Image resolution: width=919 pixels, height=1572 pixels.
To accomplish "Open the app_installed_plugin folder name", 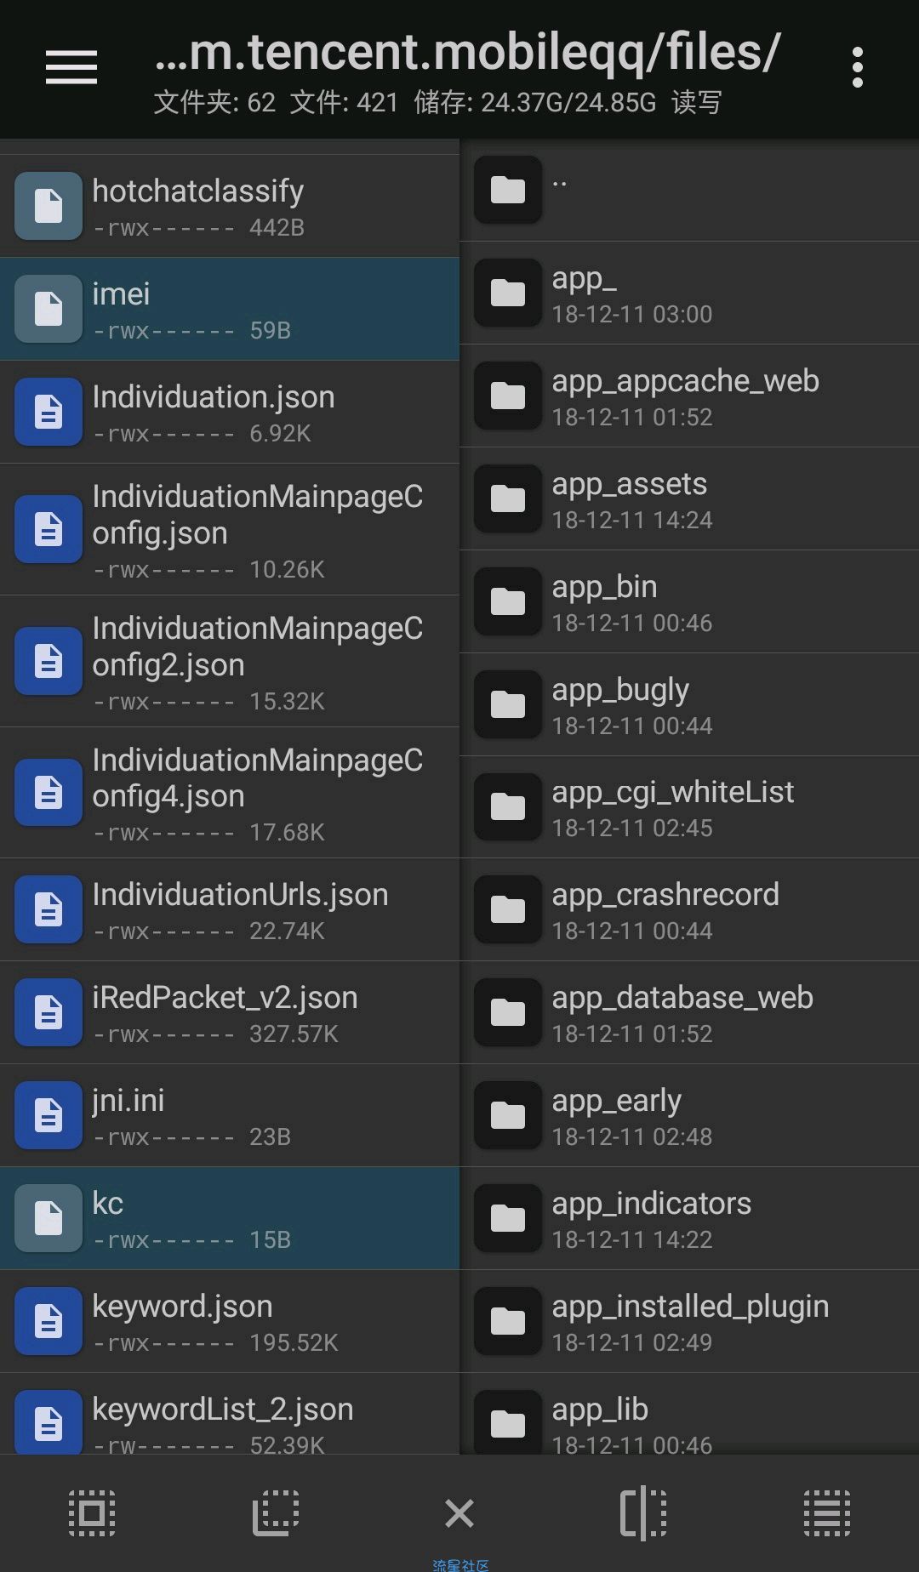I will pyautogui.click(x=690, y=1307).
